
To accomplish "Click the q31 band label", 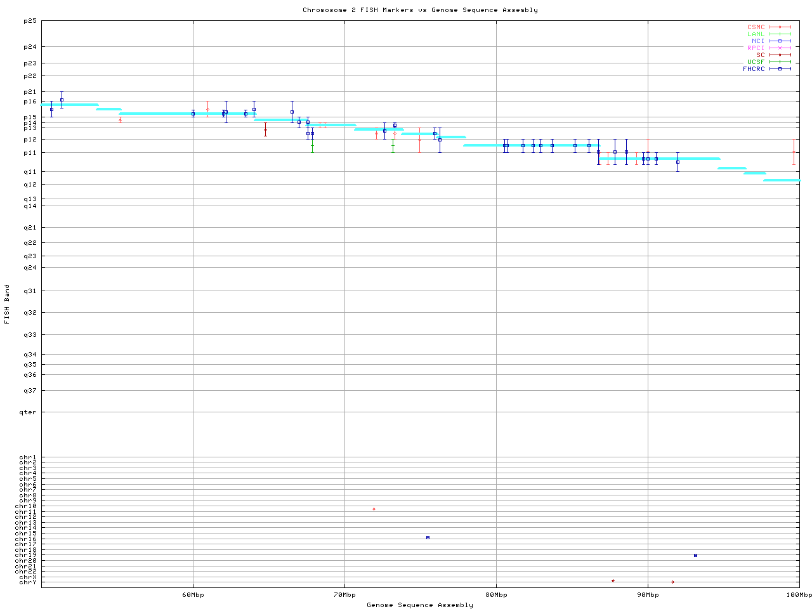I will click(x=30, y=291).
